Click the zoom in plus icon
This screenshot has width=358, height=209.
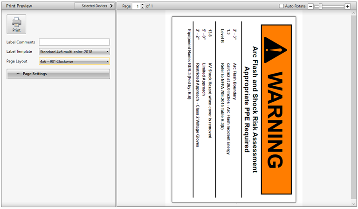(347, 6)
